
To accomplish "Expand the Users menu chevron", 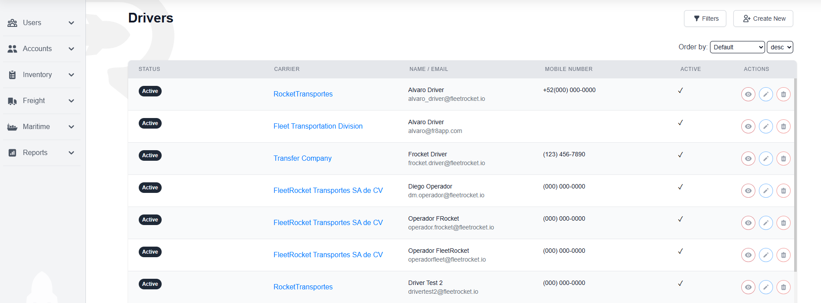I will tap(71, 23).
